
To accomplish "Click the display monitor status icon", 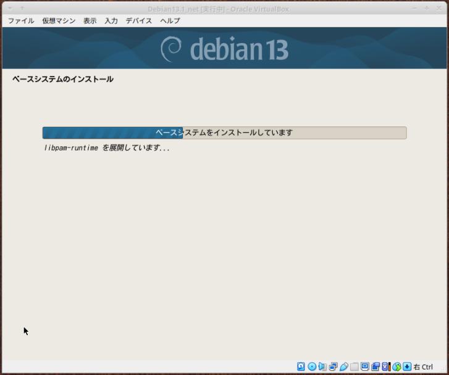I will tap(364, 366).
